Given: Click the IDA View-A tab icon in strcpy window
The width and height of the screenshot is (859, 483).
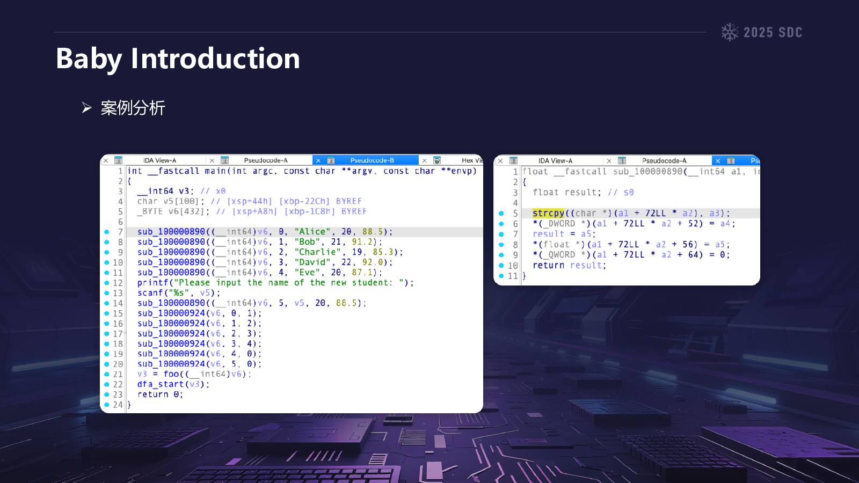Looking at the screenshot, I should pyautogui.click(x=514, y=161).
